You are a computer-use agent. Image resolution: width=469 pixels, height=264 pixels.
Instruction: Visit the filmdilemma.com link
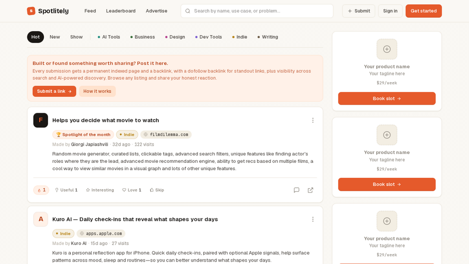166,135
